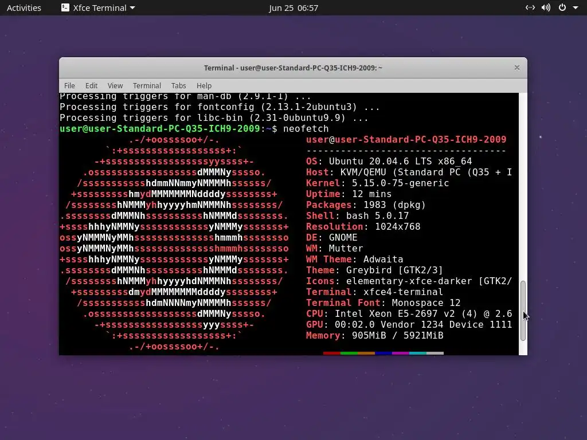Screen dimensions: 587x440
Task: Click the orange color block in neofetch output
Action: click(366, 353)
